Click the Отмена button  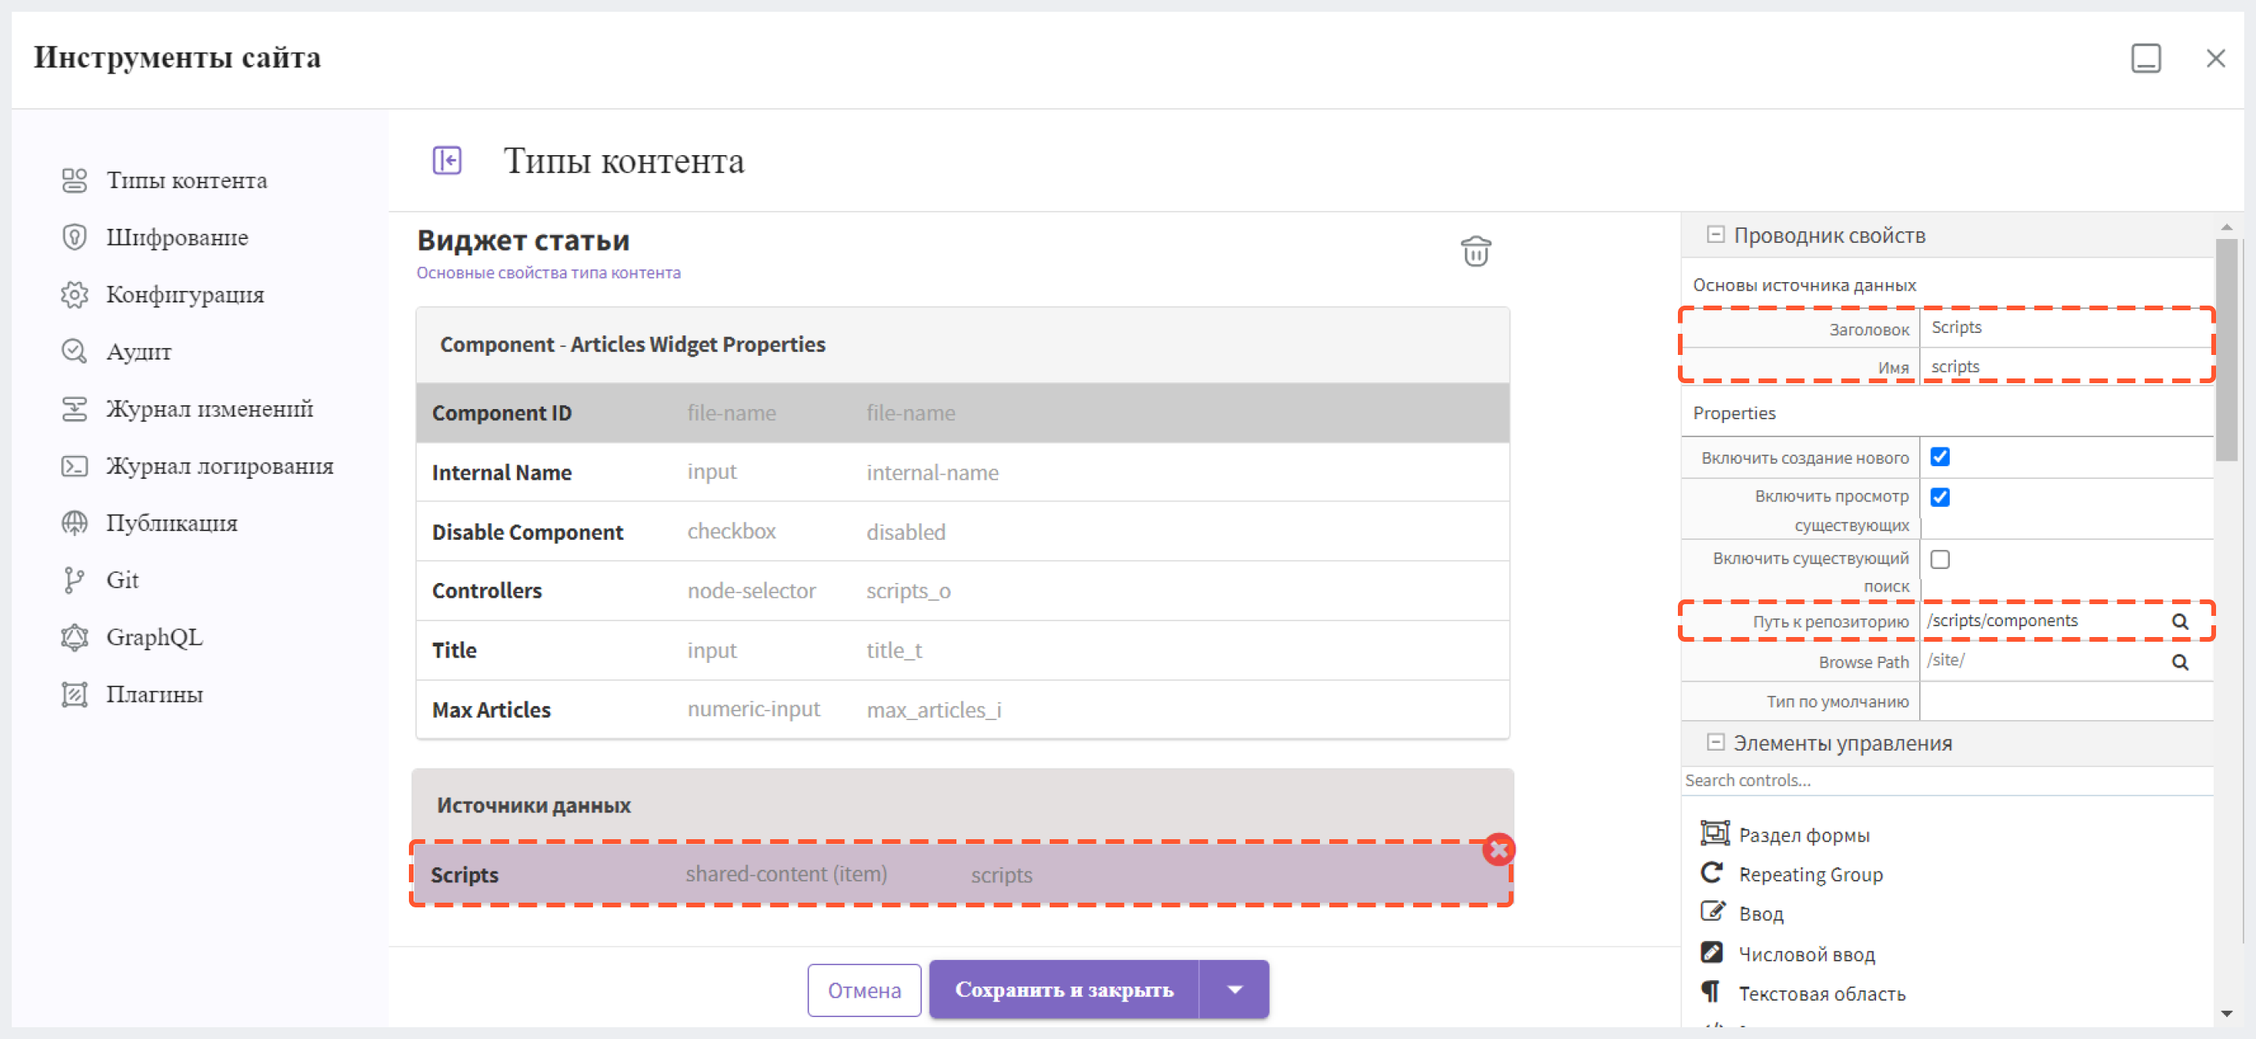tap(863, 990)
